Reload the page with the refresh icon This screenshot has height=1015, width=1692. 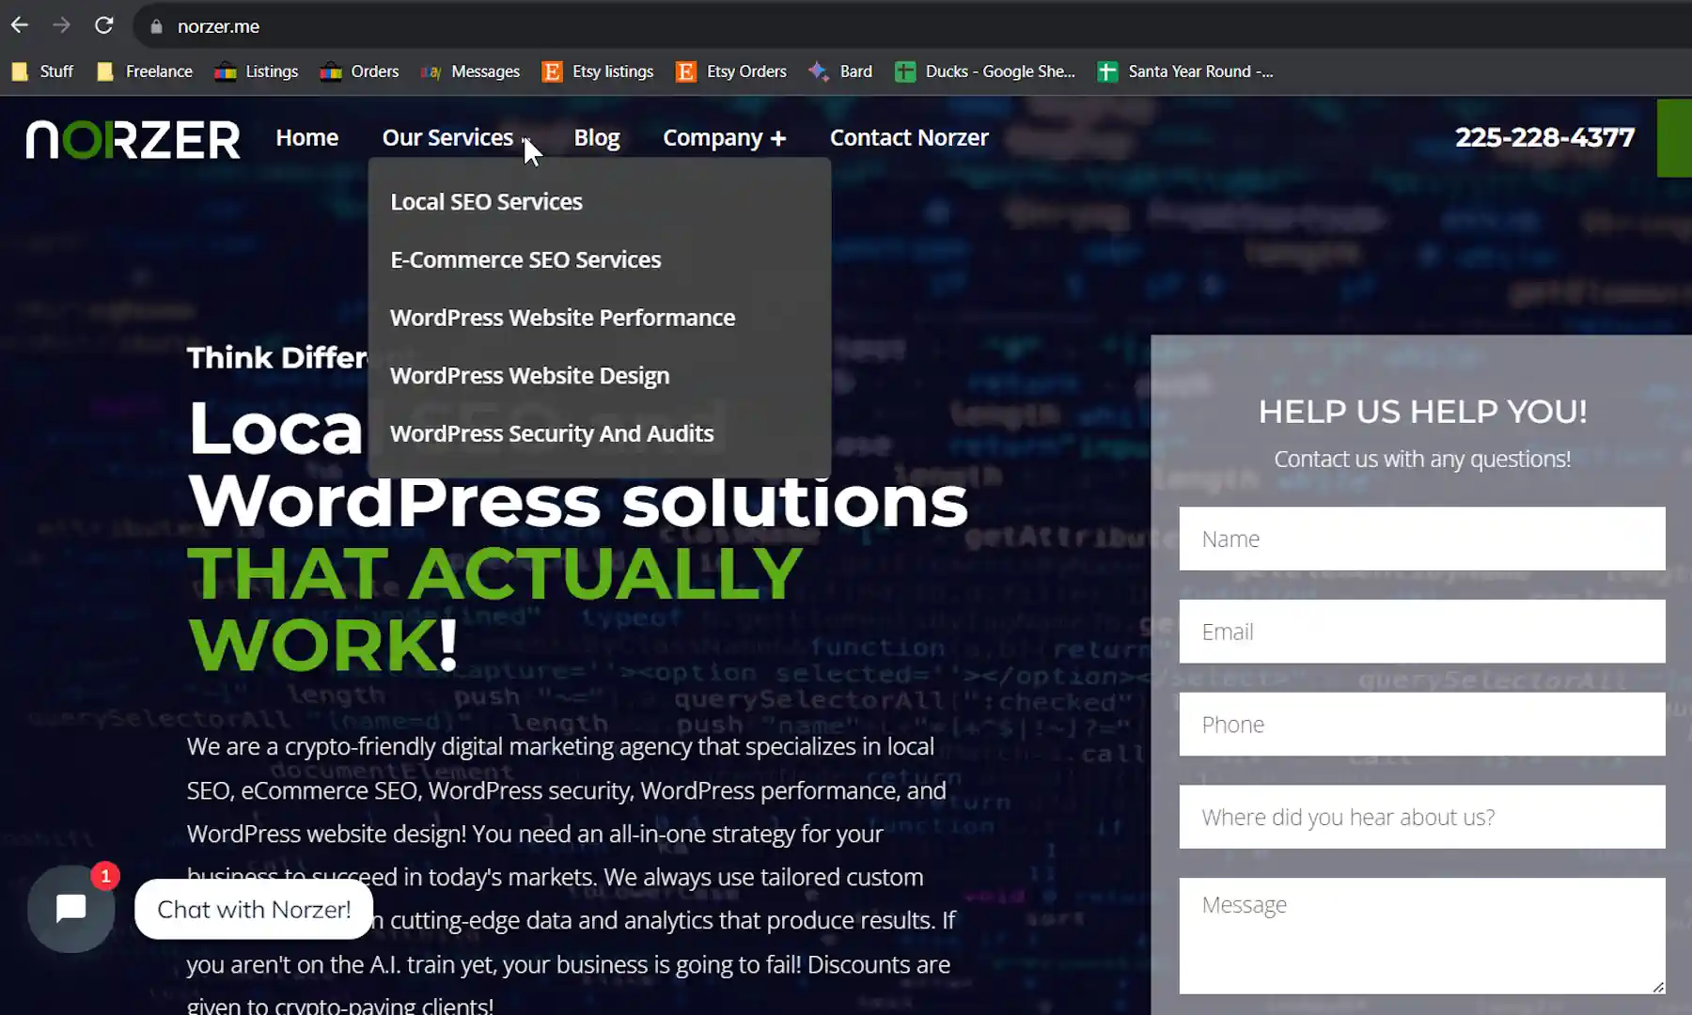point(103,25)
